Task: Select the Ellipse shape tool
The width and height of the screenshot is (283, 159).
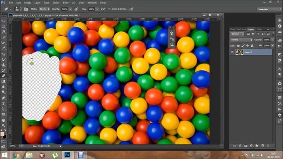Action: [3, 114]
